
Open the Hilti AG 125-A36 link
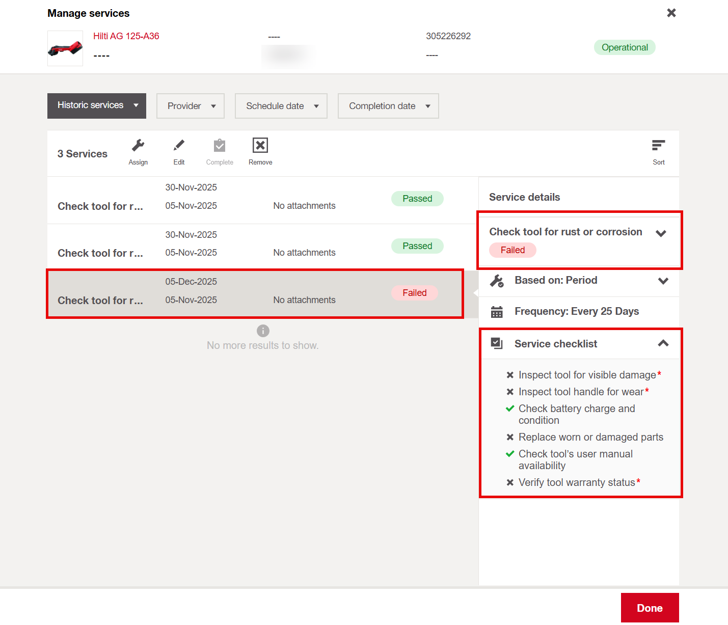[x=126, y=36]
